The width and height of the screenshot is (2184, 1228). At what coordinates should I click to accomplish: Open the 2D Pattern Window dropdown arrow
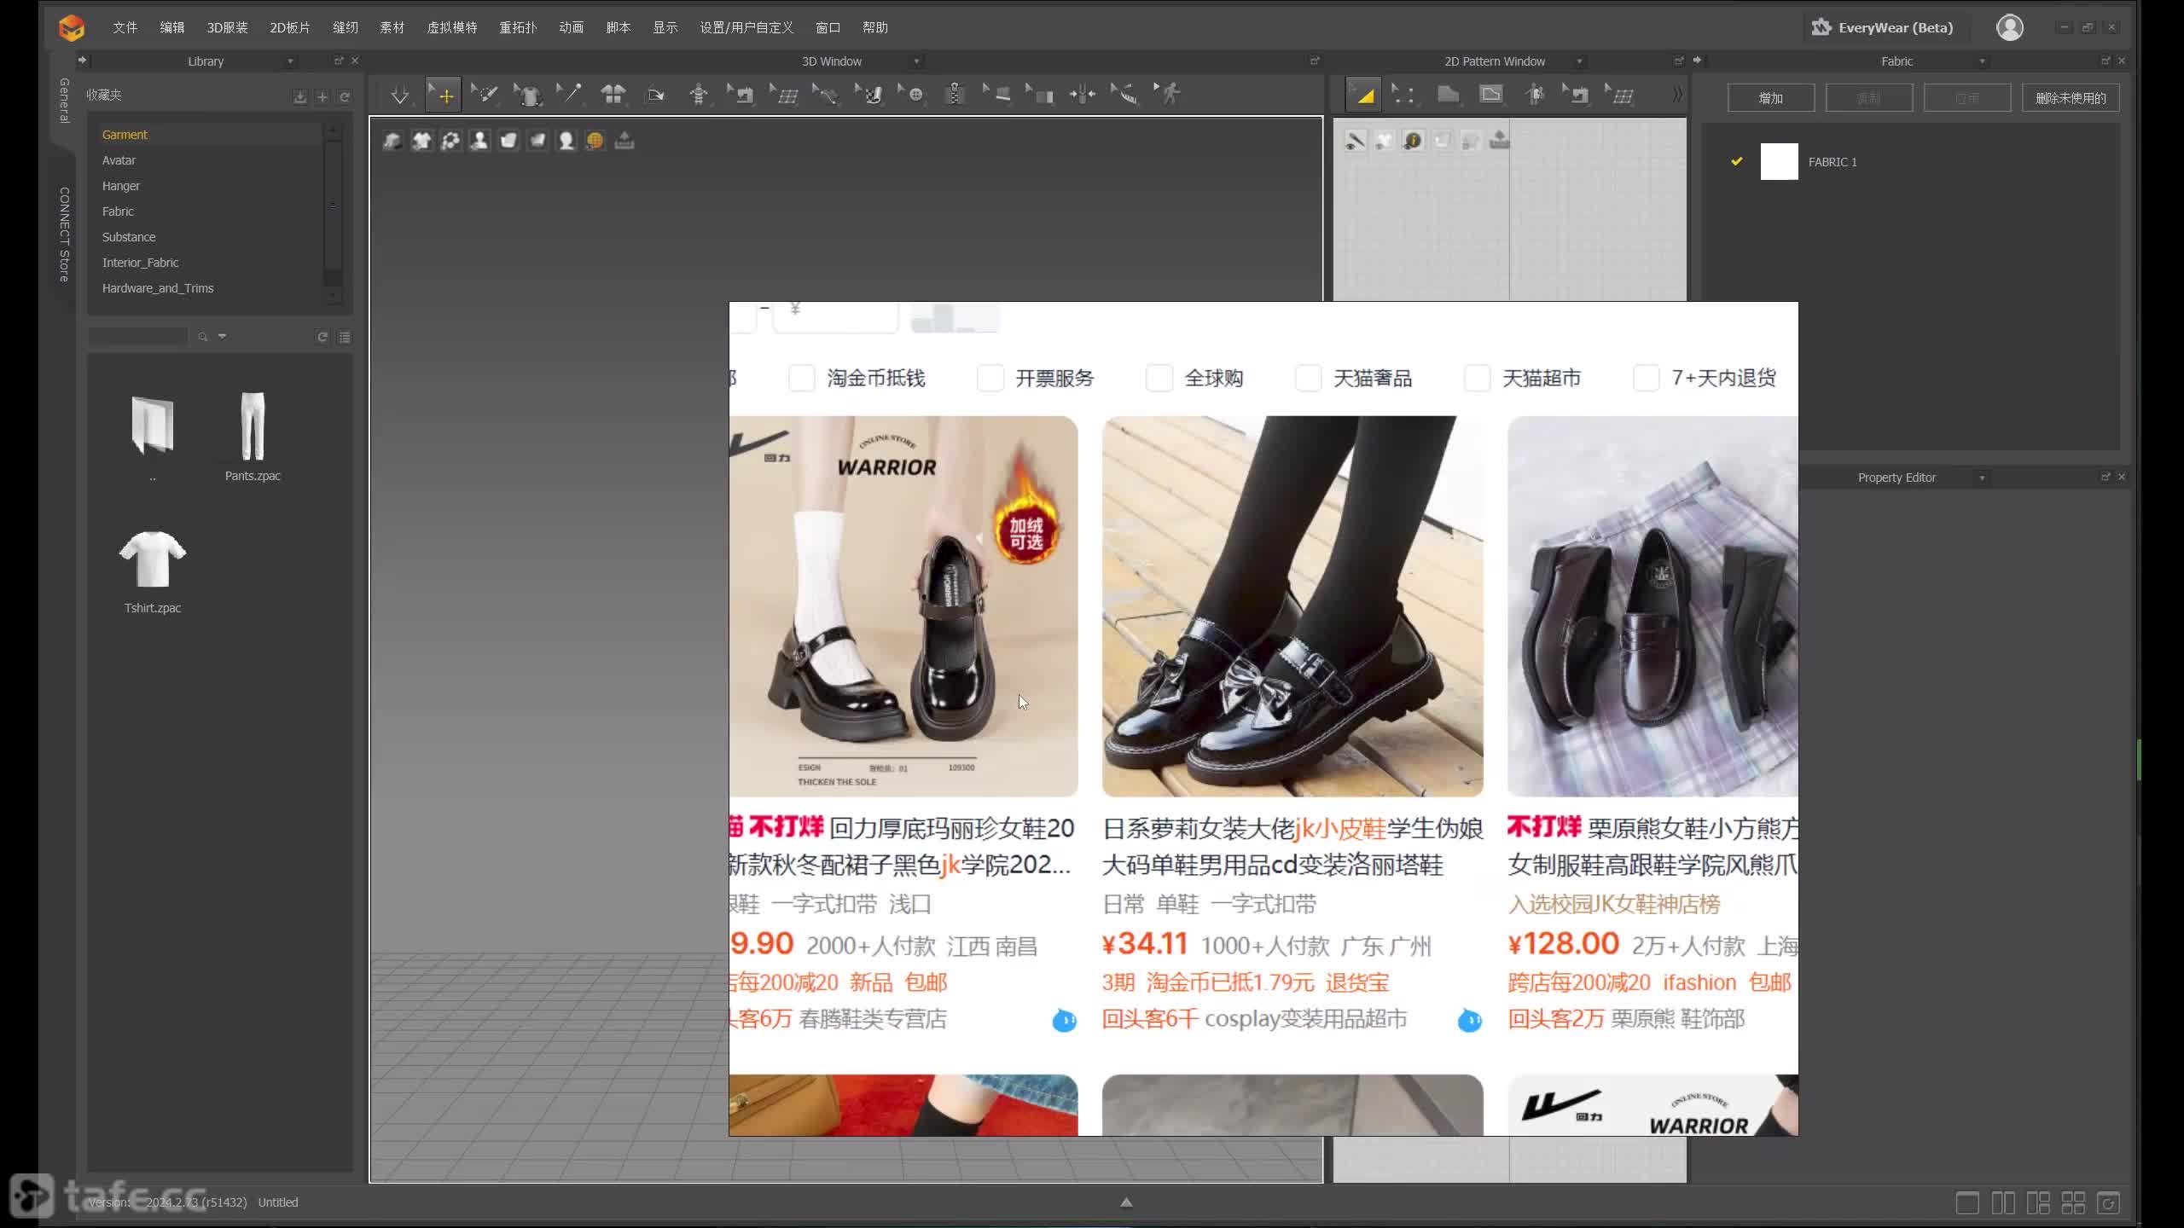[x=1579, y=61]
